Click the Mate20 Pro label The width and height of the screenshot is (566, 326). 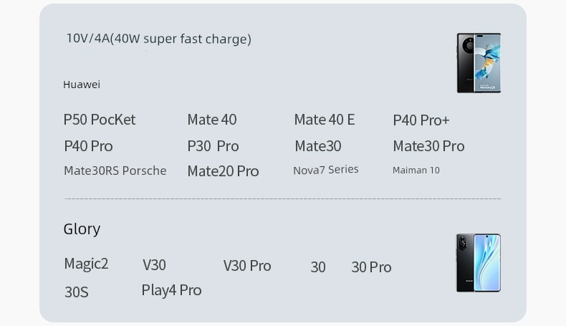click(x=223, y=171)
